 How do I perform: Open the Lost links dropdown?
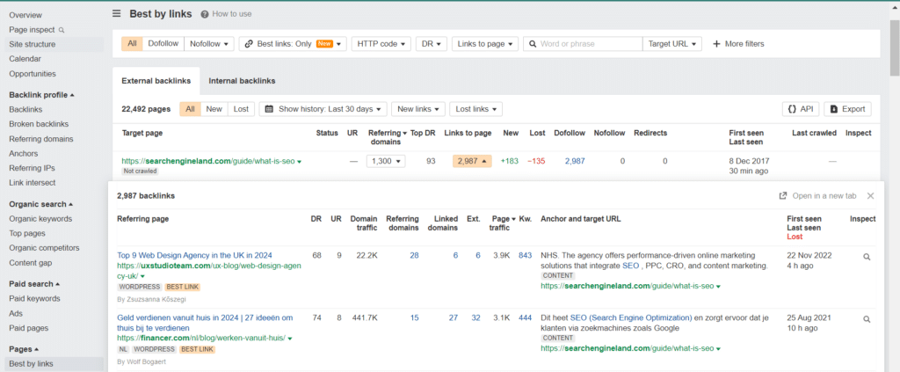point(475,109)
